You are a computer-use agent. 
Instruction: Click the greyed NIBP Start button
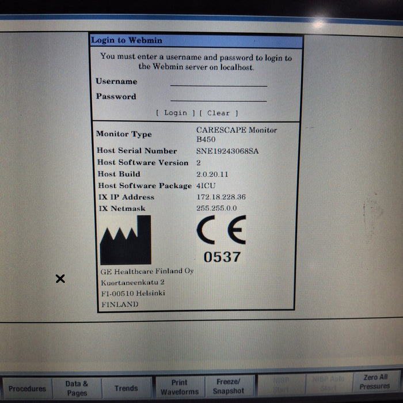[281, 384]
